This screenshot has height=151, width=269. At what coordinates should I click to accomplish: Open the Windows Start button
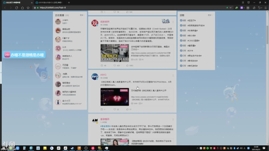3,148
